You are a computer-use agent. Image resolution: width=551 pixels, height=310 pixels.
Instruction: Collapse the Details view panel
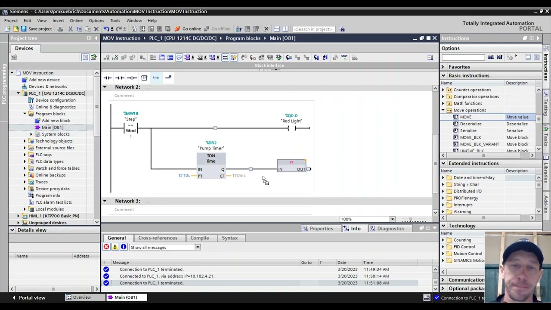tap(12, 230)
